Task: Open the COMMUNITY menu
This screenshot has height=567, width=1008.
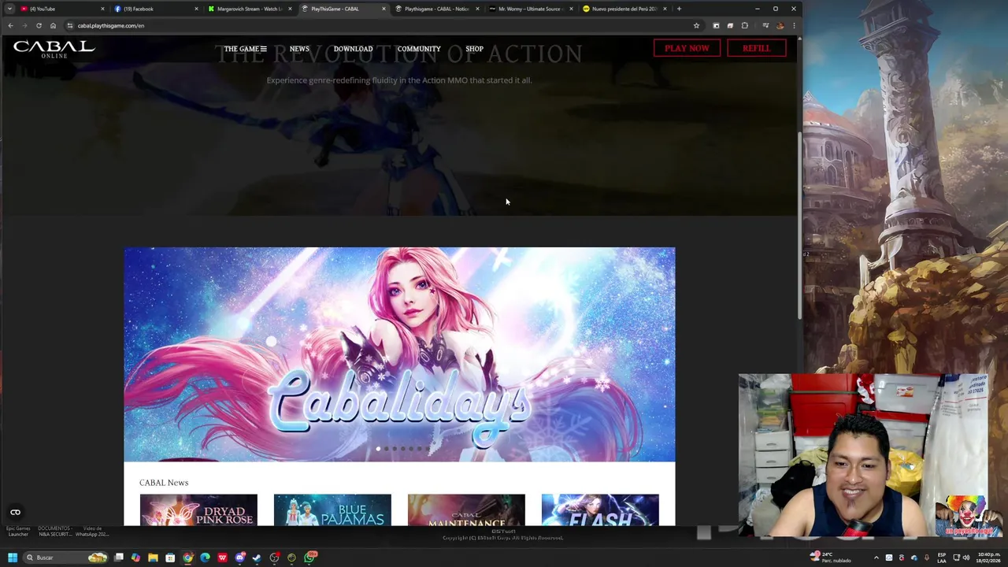Action: tap(419, 49)
